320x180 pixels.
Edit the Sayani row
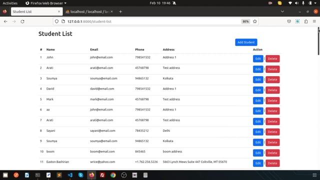coord(258,132)
